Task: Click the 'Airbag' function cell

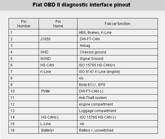Action: tap(118, 46)
